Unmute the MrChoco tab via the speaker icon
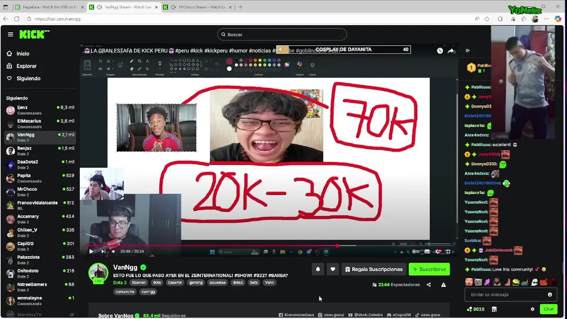The image size is (567, 319). tap(173, 7)
